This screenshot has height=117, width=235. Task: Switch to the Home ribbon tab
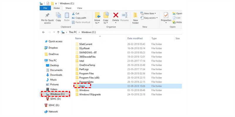pos(57,8)
